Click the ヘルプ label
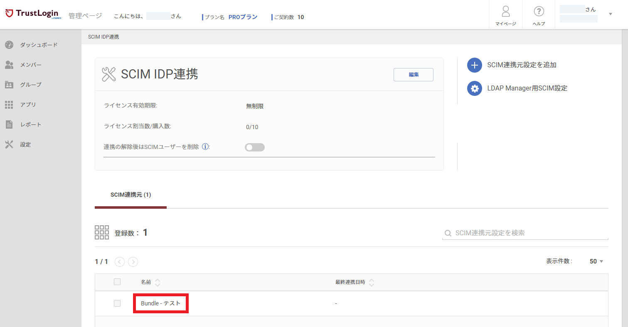628x327 pixels. pos(539,24)
